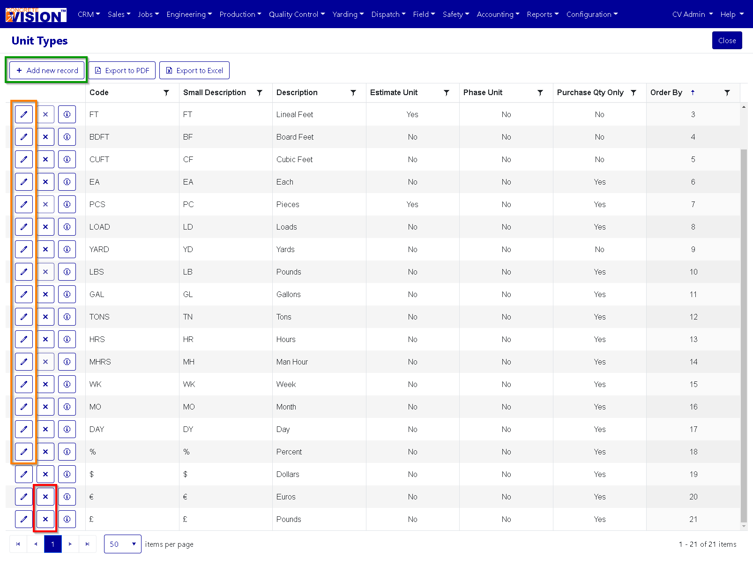The width and height of the screenshot is (753, 566).
Task: Close the Unit Types page
Action: point(727,40)
